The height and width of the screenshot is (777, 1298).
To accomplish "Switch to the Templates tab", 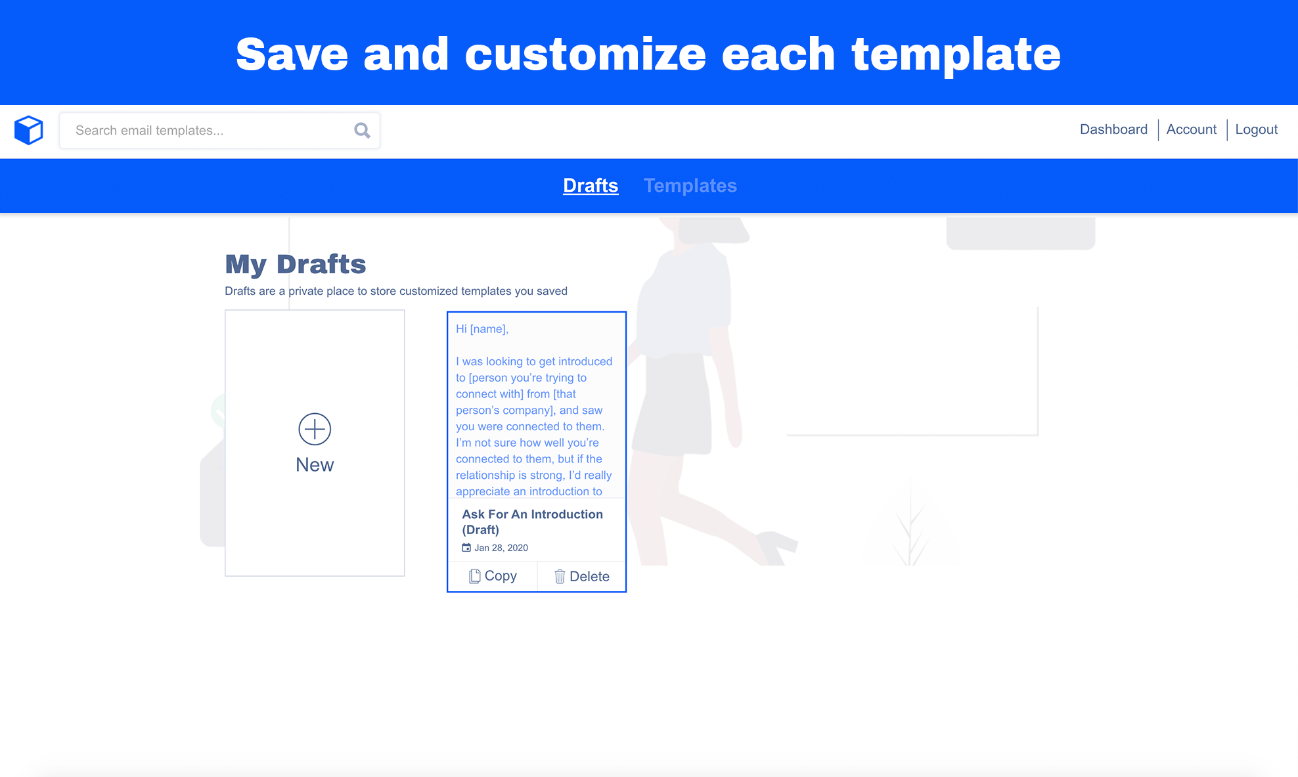I will [x=690, y=185].
